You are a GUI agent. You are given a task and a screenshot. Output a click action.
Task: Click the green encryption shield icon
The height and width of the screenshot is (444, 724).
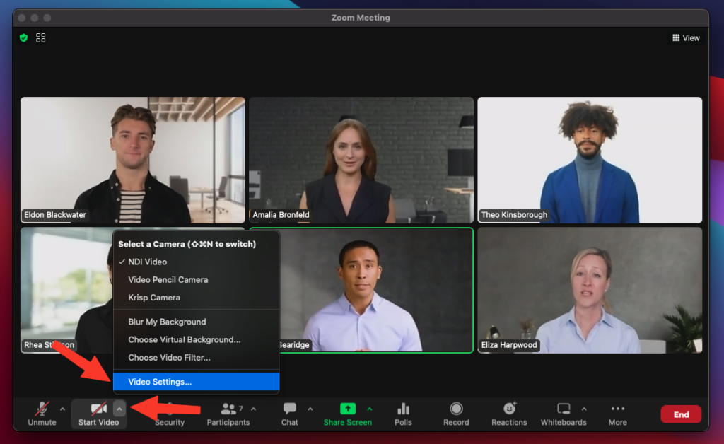[23, 38]
